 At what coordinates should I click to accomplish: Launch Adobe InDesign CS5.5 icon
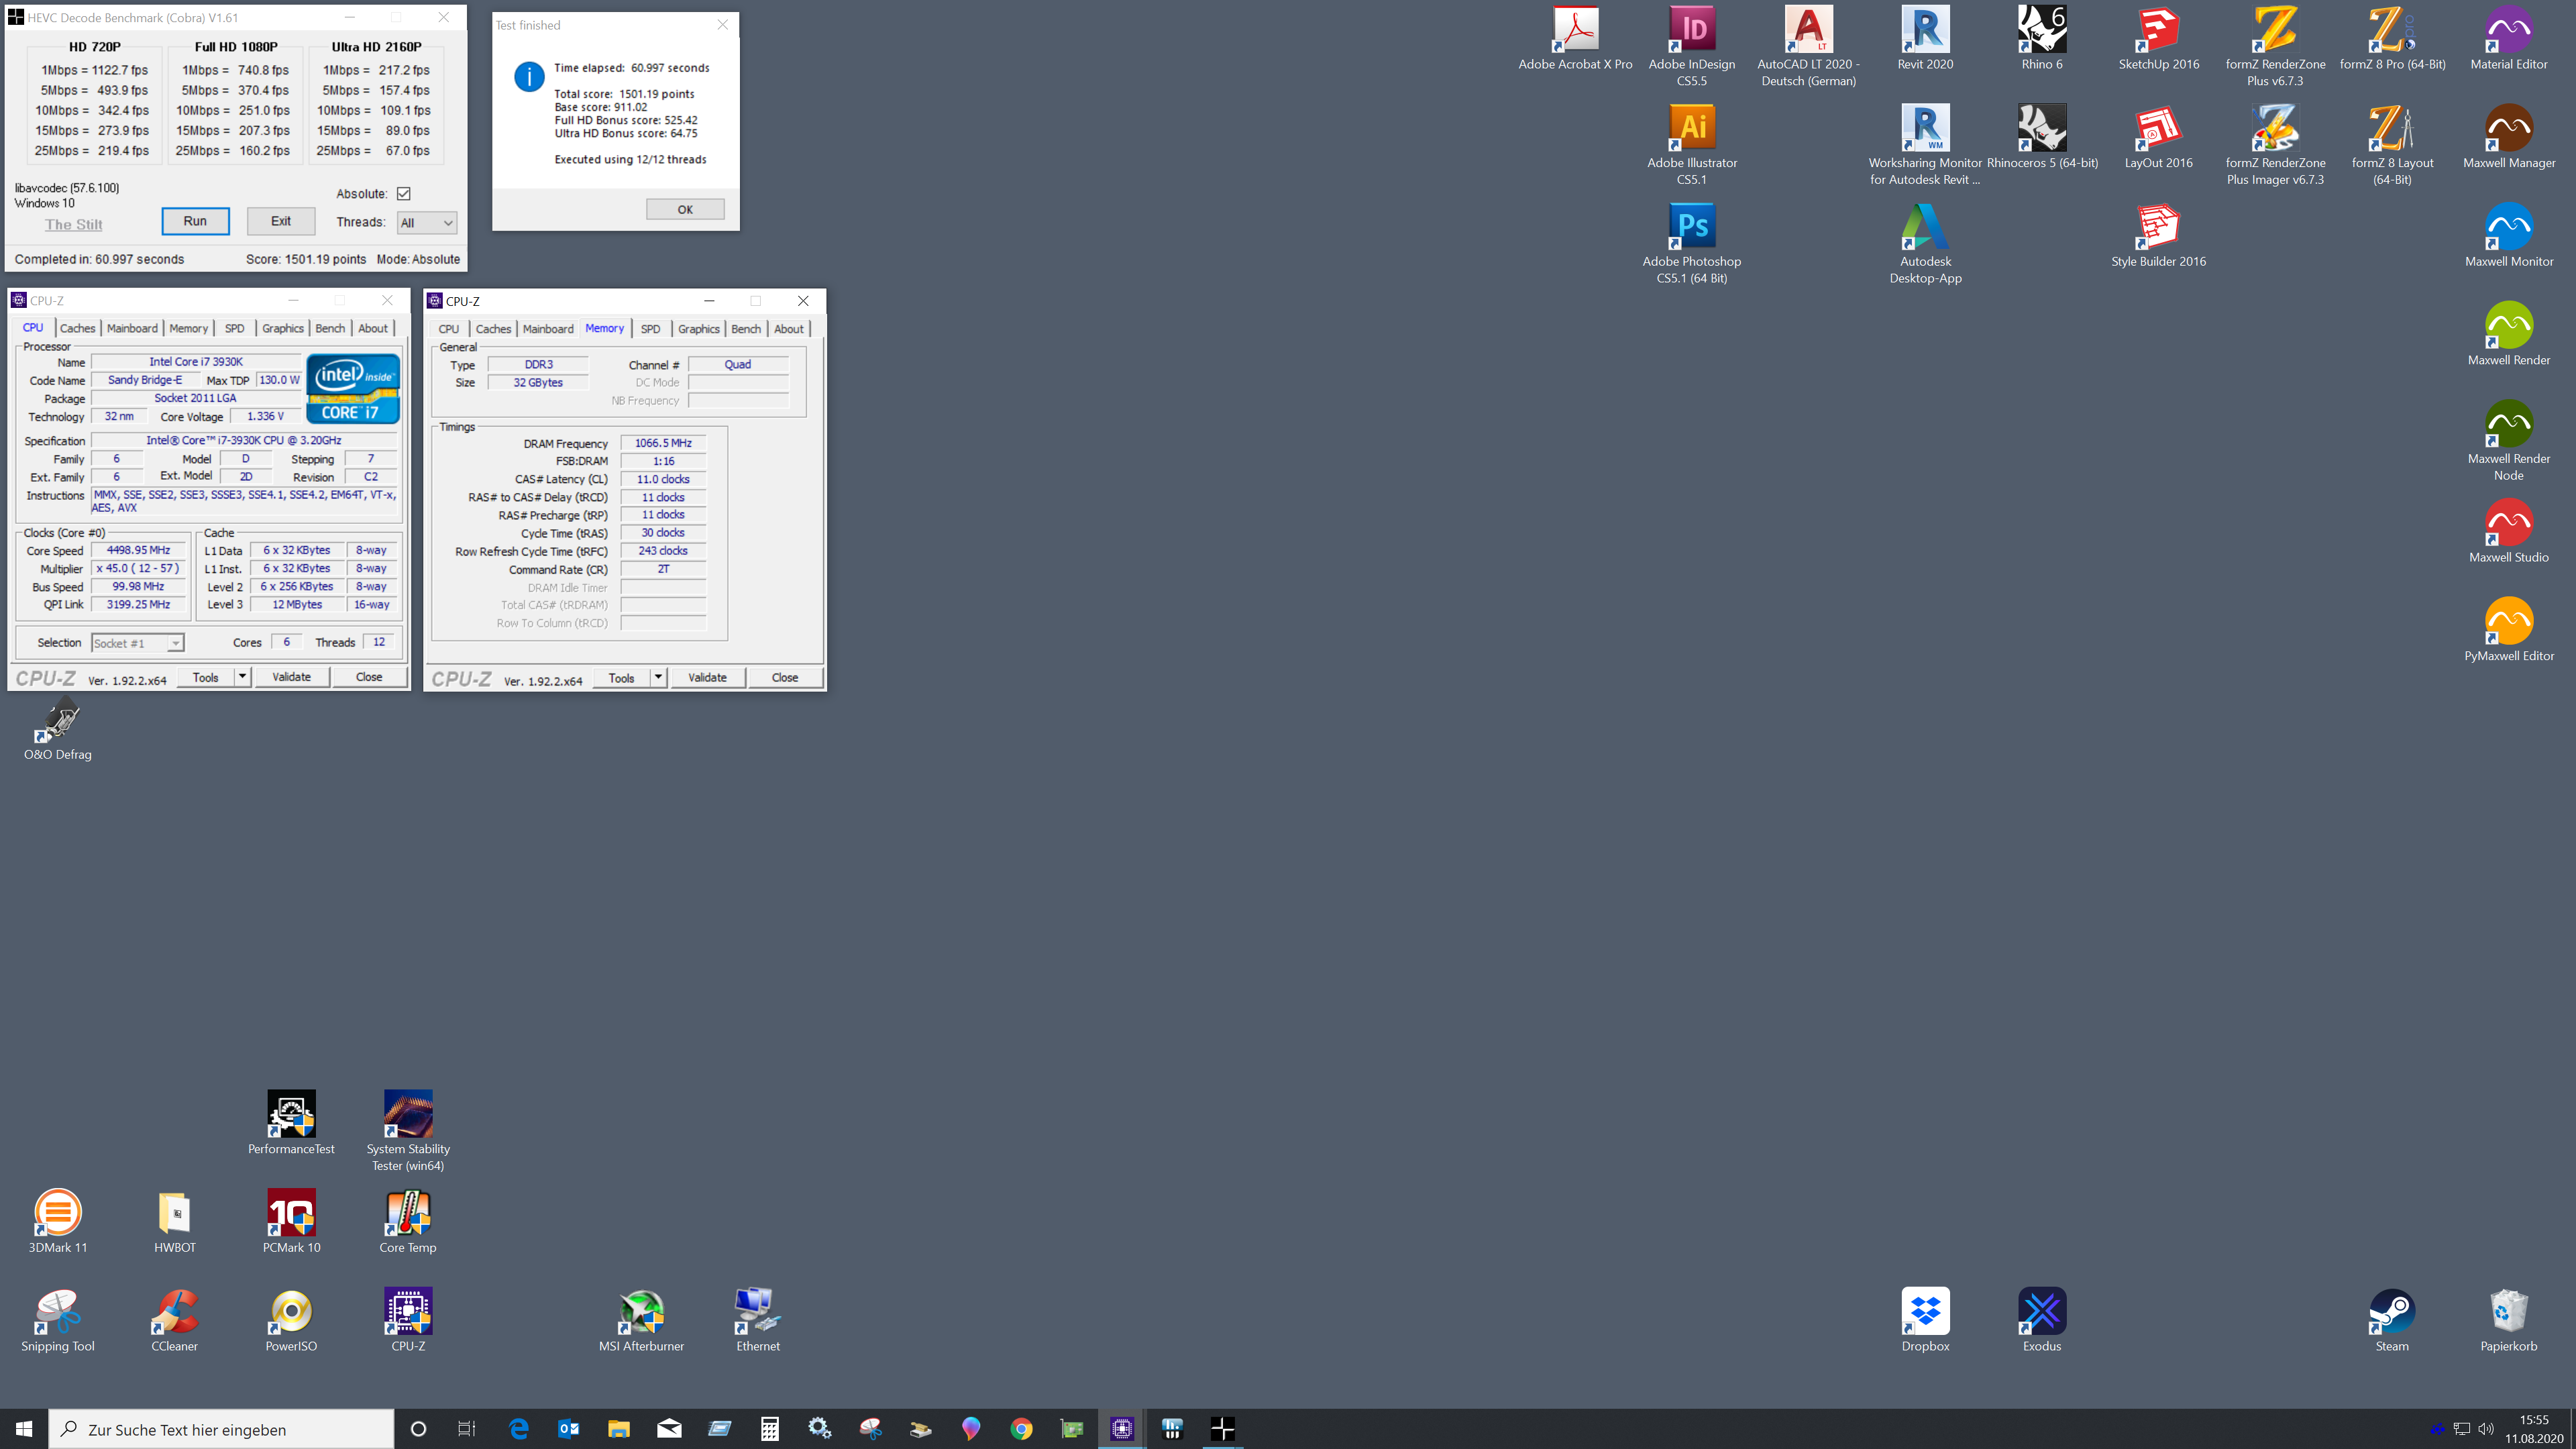click(x=1691, y=46)
